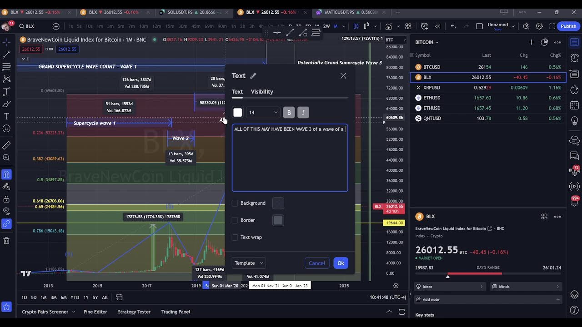Enable the Background checkbox
This screenshot has height=327, width=582.
click(x=235, y=203)
